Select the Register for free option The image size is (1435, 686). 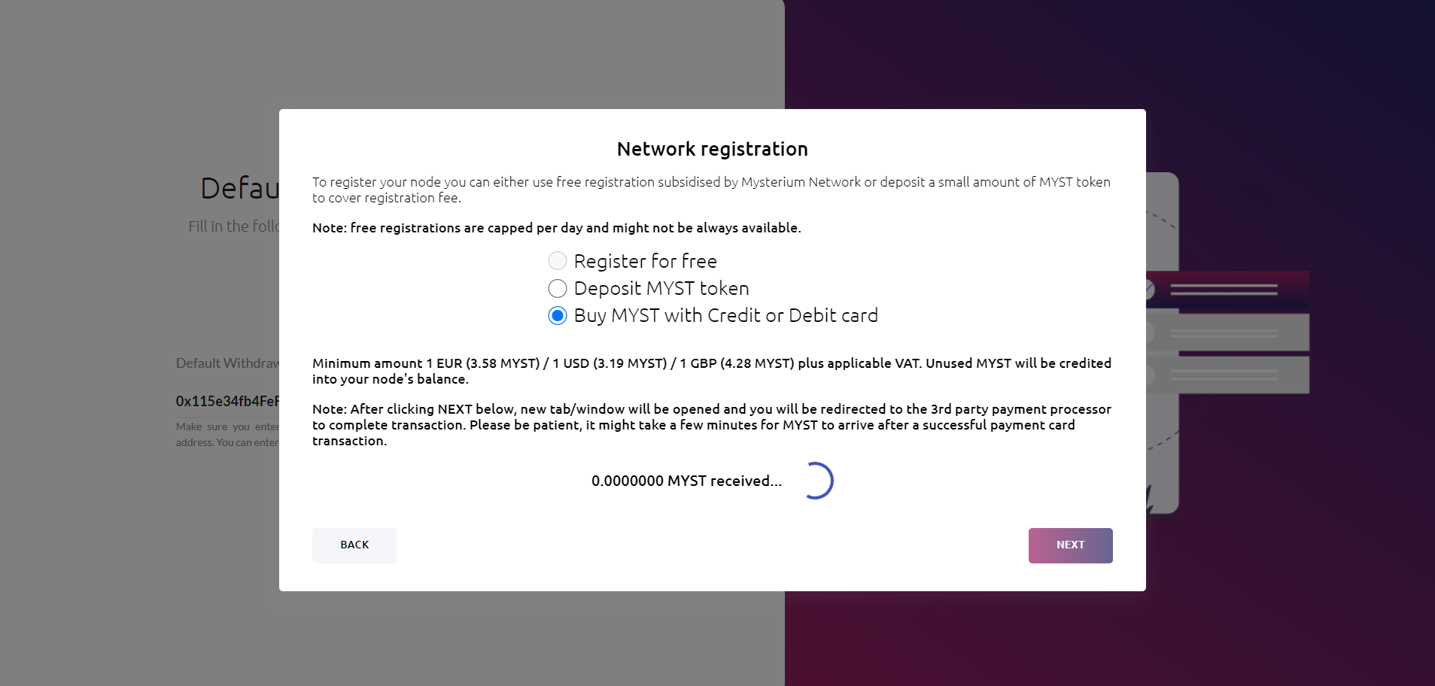pyautogui.click(x=644, y=260)
